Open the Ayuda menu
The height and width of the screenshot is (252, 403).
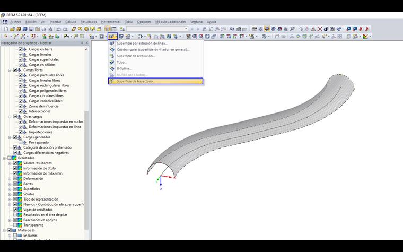tap(212, 22)
